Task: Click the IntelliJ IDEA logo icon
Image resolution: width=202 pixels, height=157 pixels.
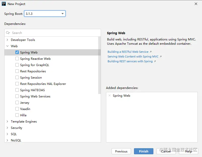Action: (4, 4)
